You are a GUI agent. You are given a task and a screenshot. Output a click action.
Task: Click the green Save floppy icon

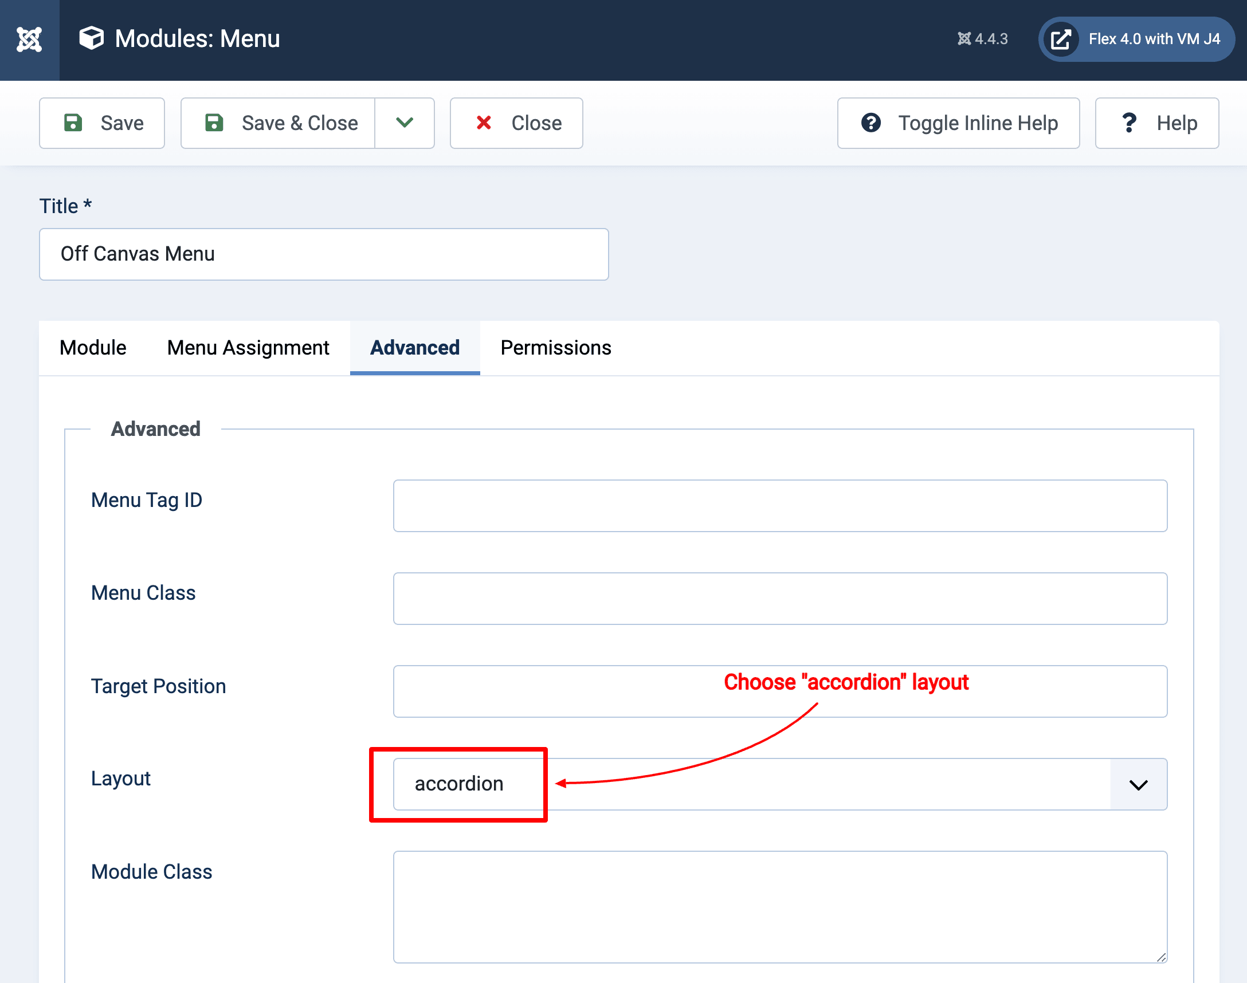click(73, 123)
